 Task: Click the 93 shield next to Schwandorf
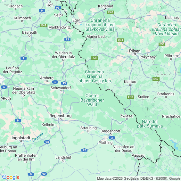pyautogui.click(x=64, y=83)
